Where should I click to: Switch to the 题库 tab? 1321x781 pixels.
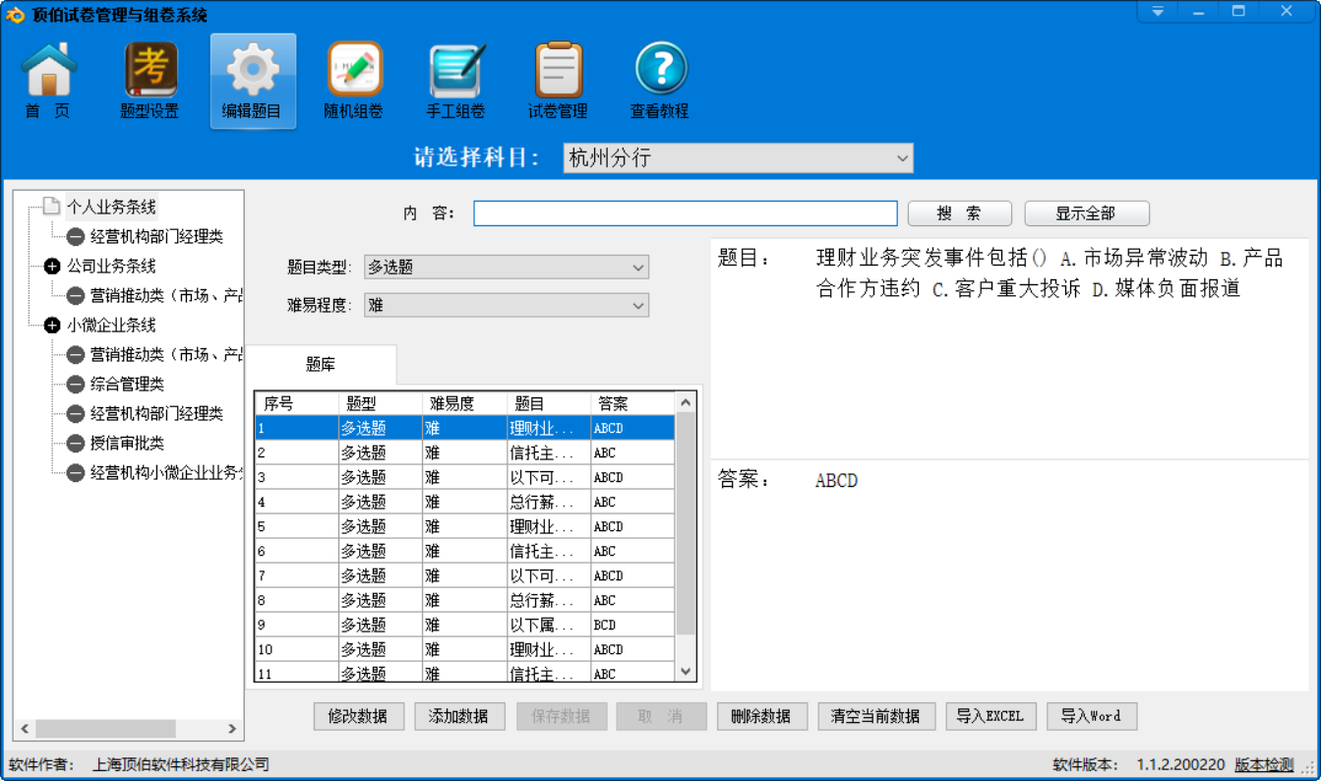pos(321,365)
